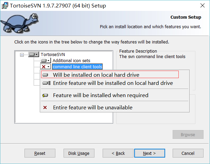Open dropdown arrow for command line client tools

pos(49,67)
